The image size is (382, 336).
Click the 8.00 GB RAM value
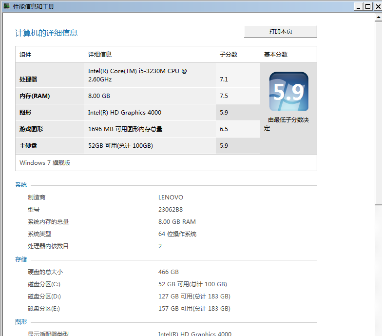click(x=177, y=221)
